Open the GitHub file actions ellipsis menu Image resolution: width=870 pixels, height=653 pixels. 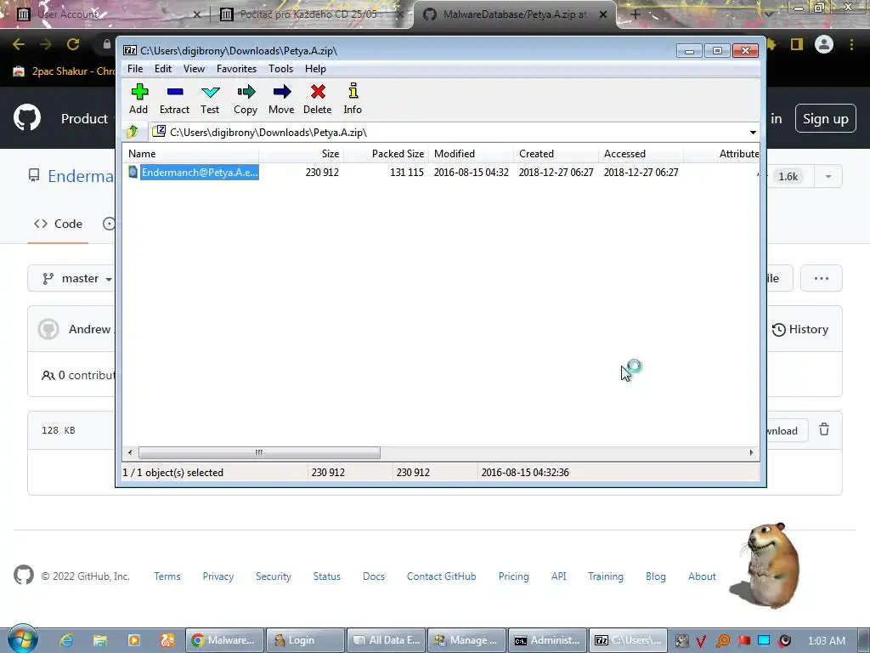click(x=822, y=278)
